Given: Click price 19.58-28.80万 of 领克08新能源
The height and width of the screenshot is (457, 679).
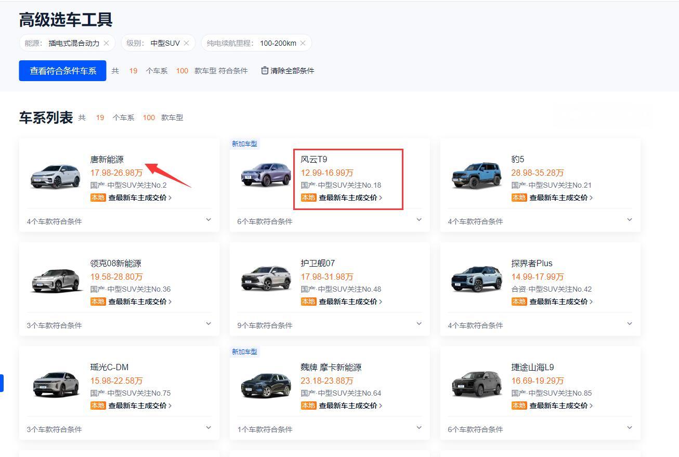Looking at the screenshot, I should (116, 277).
